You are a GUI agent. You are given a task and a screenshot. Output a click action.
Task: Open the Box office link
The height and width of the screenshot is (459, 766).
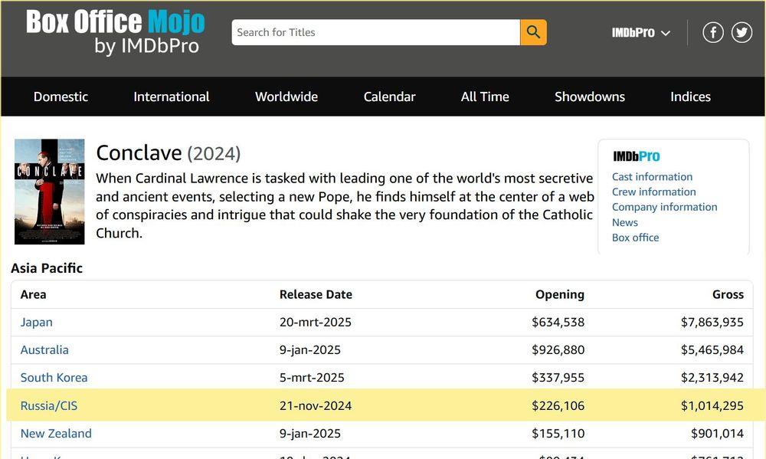[x=635, y=238]
